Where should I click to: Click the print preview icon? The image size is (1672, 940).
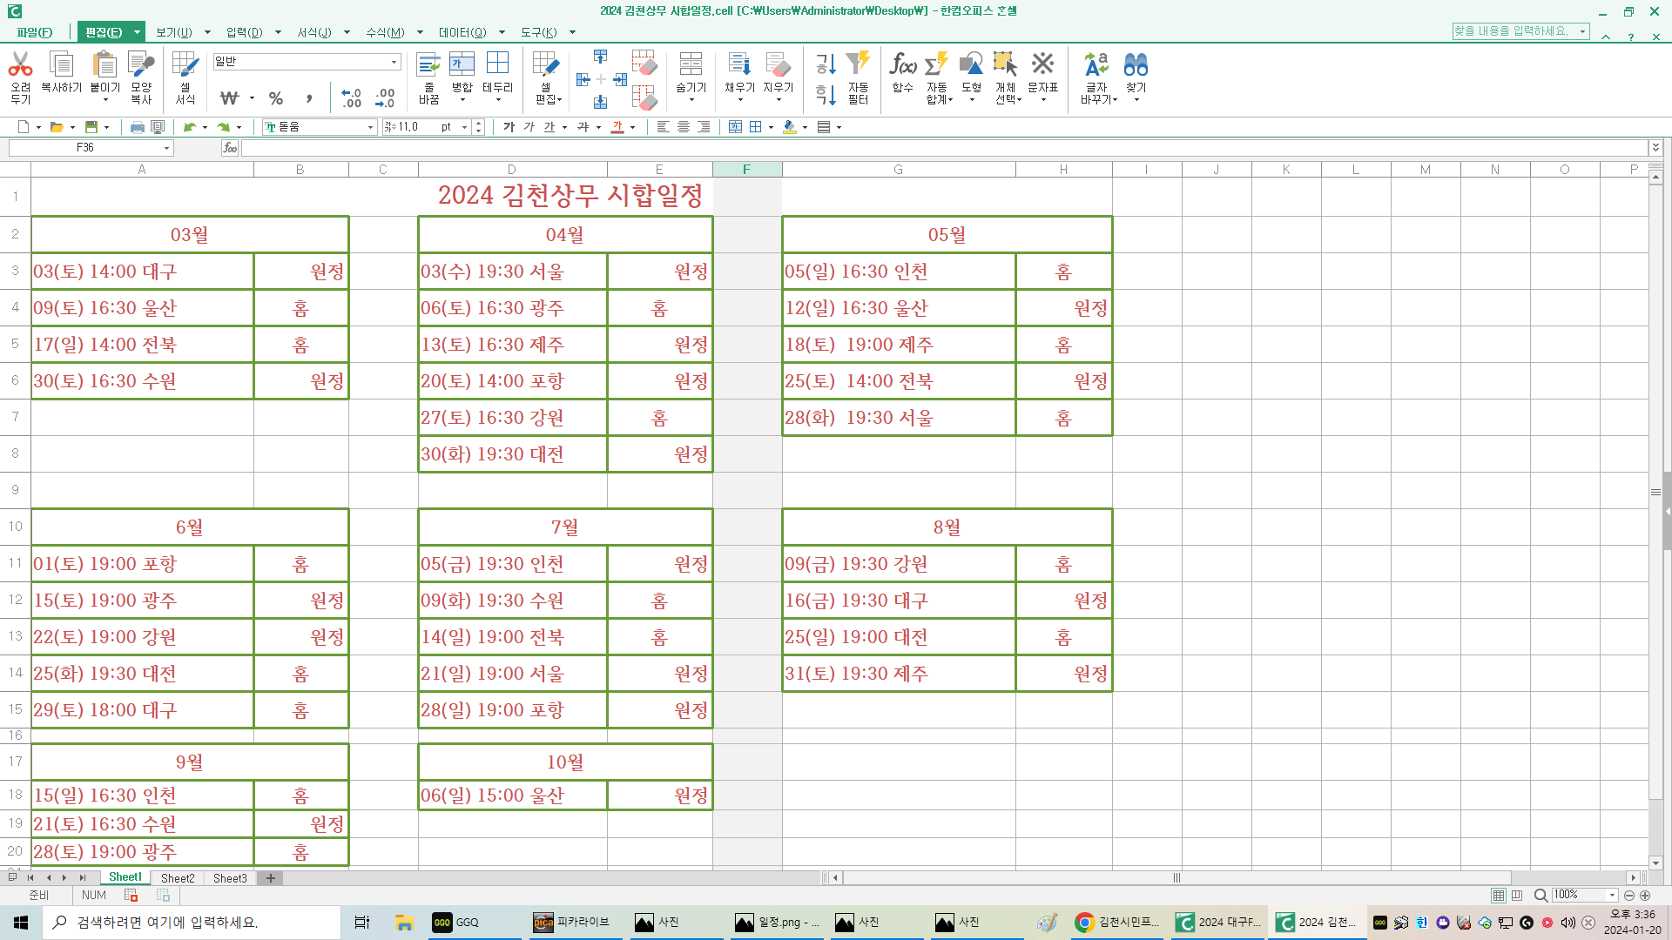coord(158,127)
